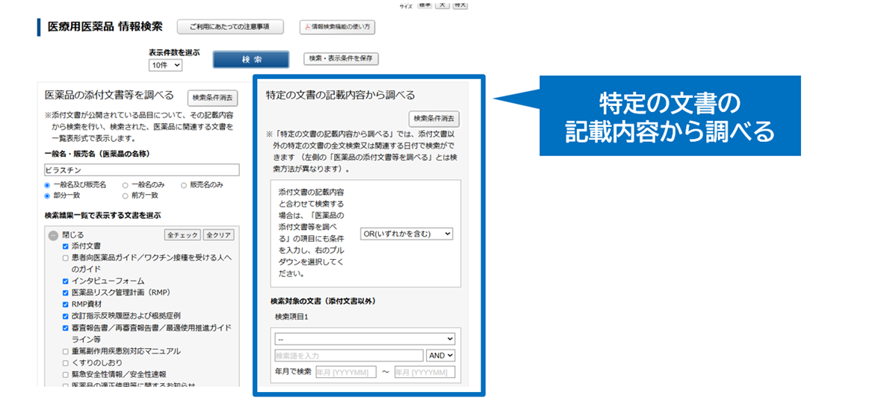Select 部分一致 radio button
878x413 pixels.
coord(48,196)
